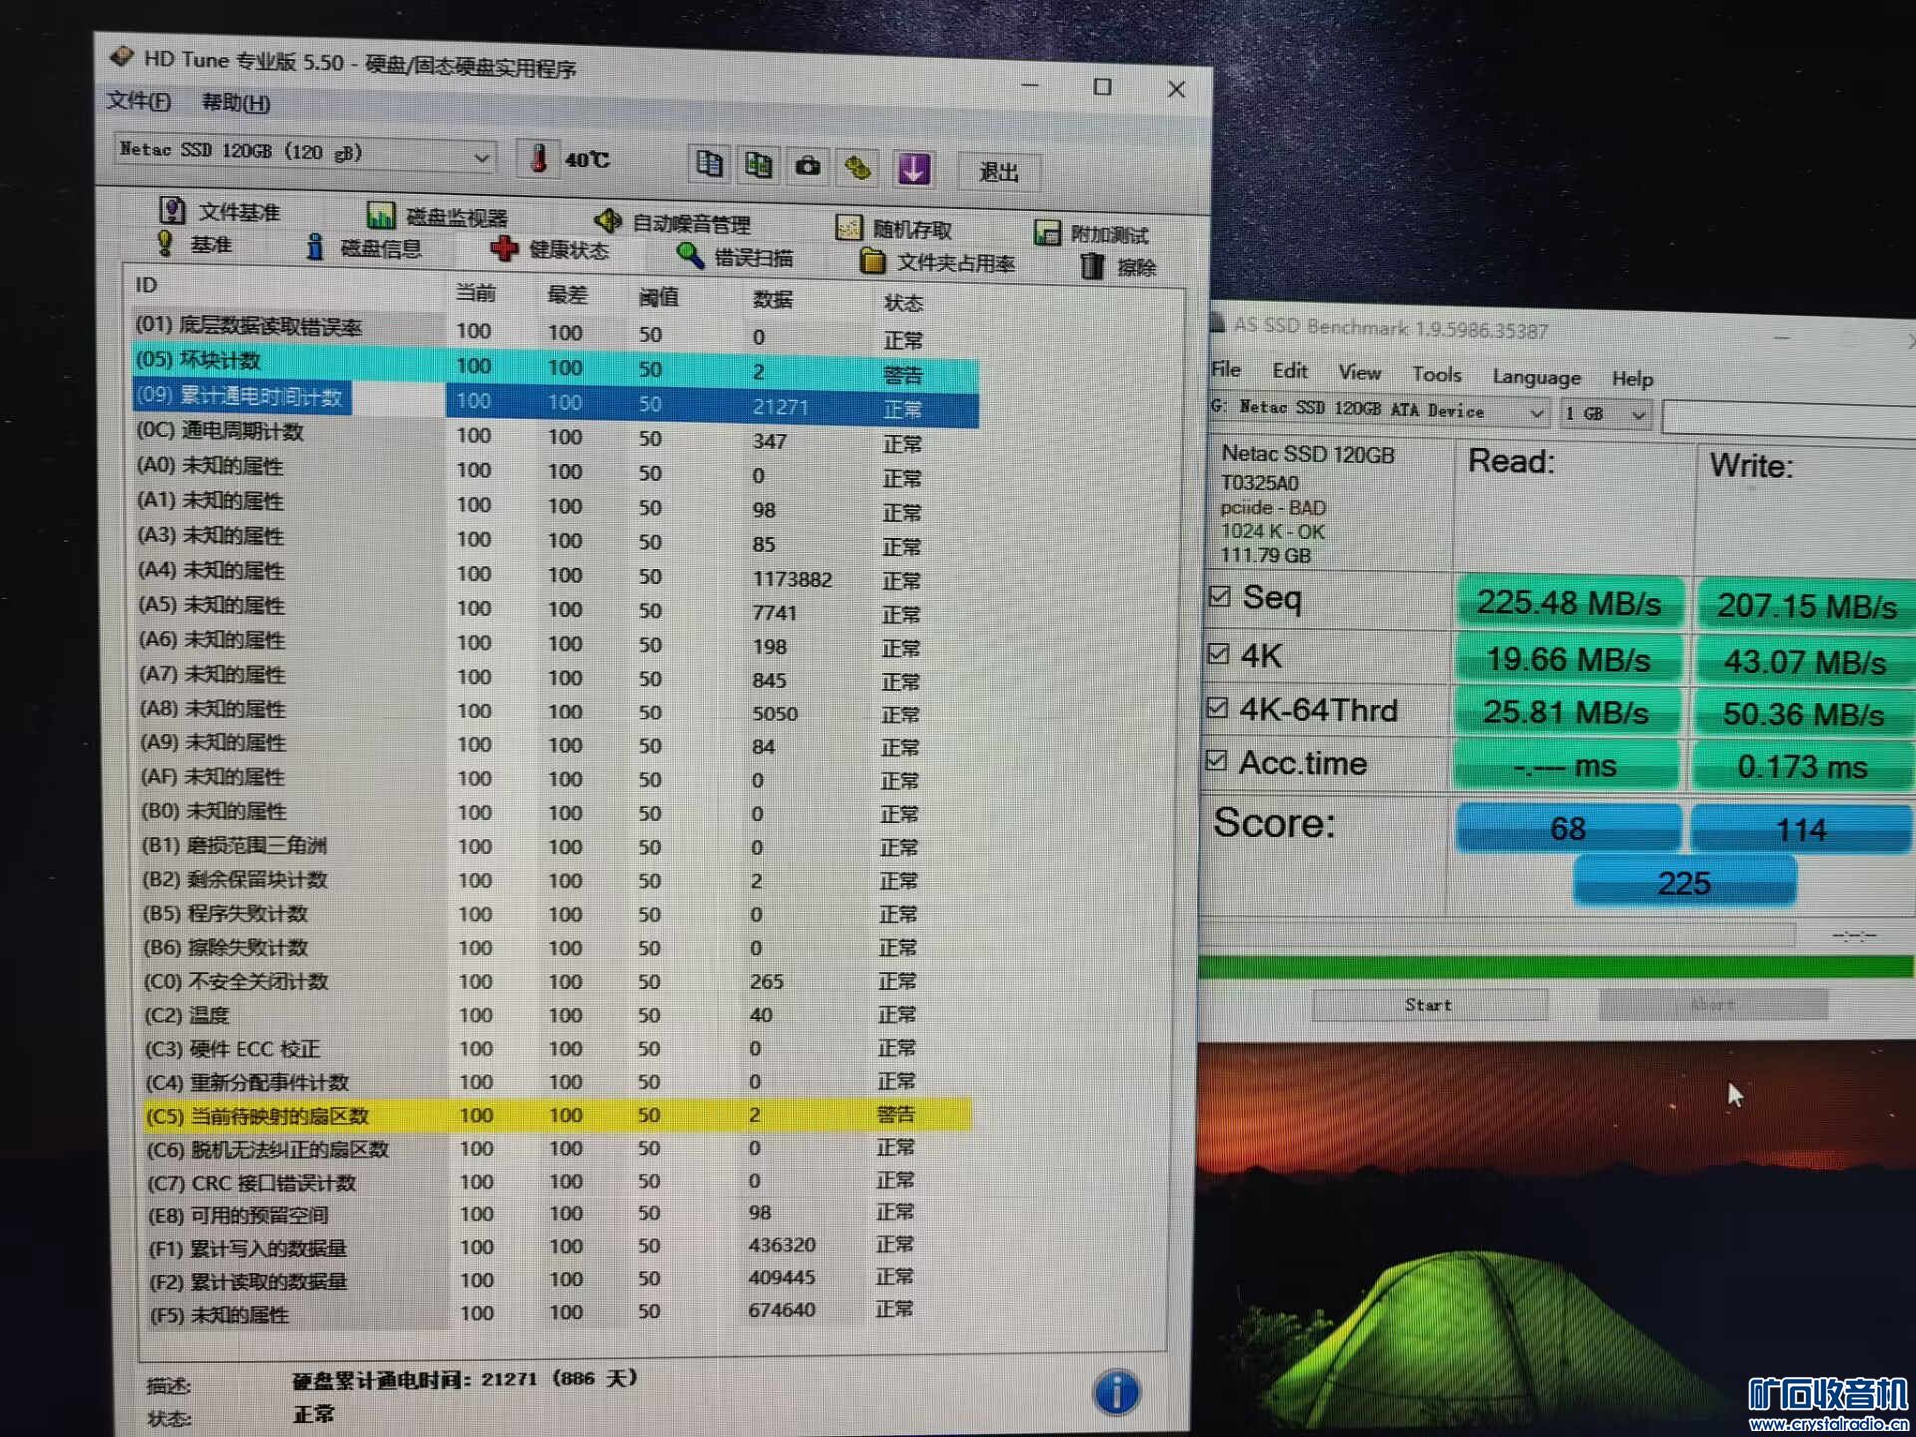The height and width of the screenshot is (1437, 1916).
Task: Select the (C0) 不安全关闭计数 row
Action: coord(557,981)
